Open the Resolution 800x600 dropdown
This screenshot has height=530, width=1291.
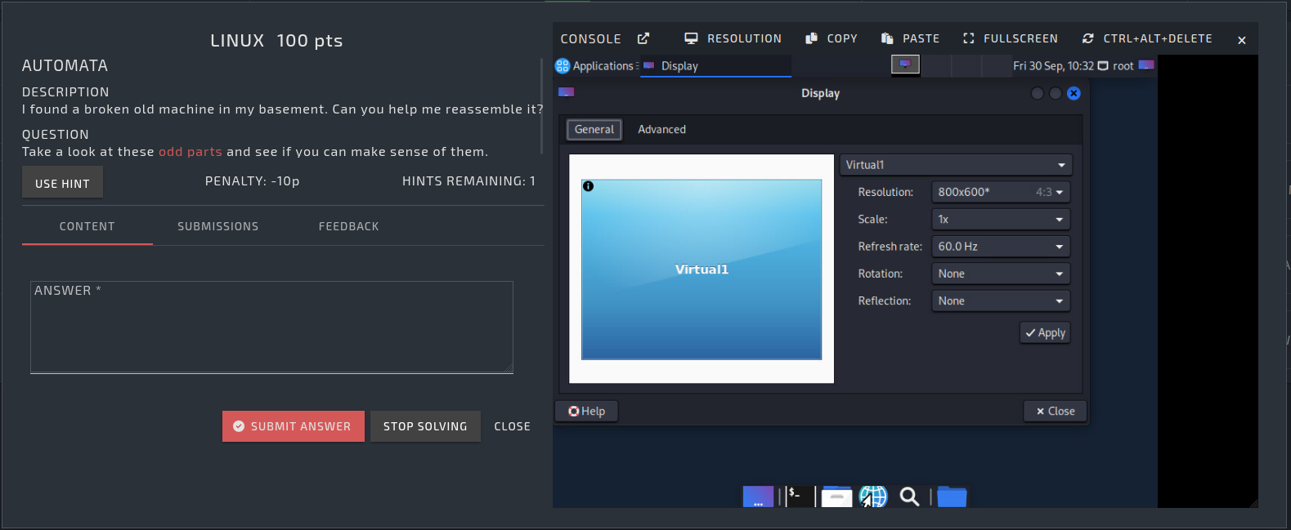1000,192
